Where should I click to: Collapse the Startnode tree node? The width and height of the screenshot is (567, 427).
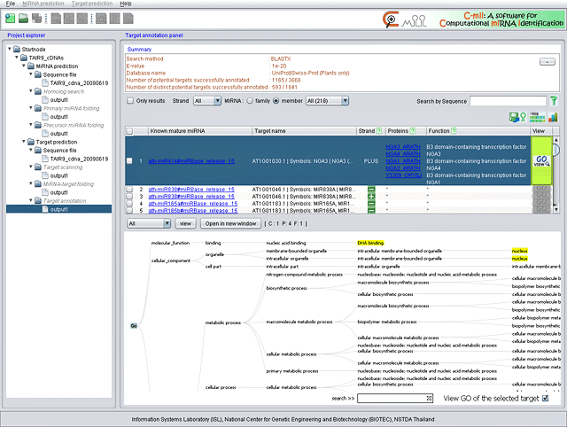(x=10, y=49)
